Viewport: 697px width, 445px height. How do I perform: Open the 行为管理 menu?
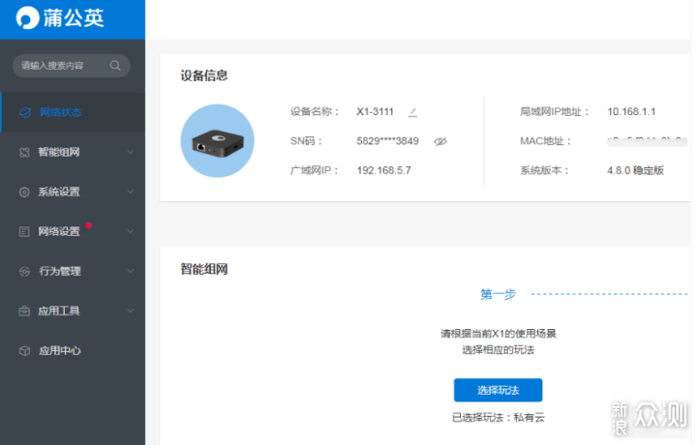[x=73, y=271]
